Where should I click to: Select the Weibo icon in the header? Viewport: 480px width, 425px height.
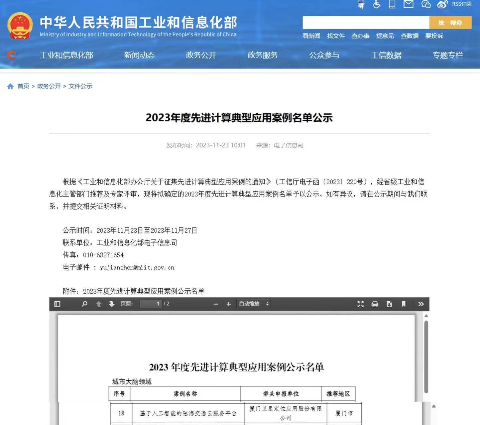[441, 4]
